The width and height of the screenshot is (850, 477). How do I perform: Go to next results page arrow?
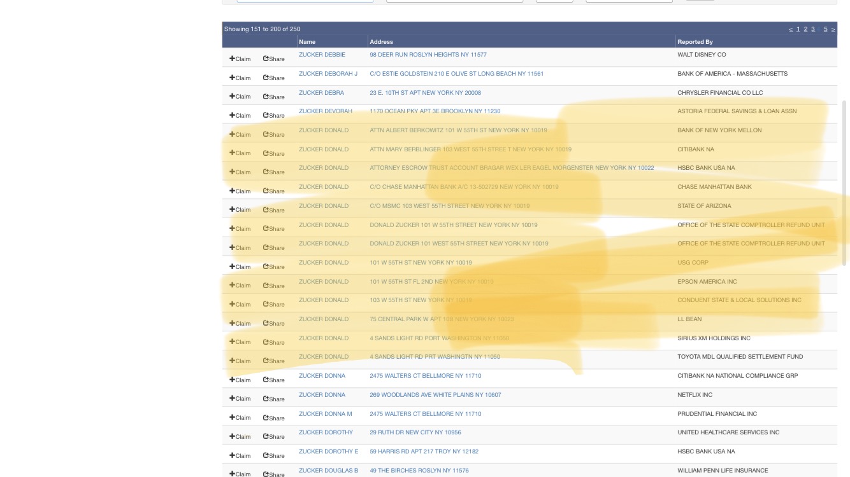[833, 29]
